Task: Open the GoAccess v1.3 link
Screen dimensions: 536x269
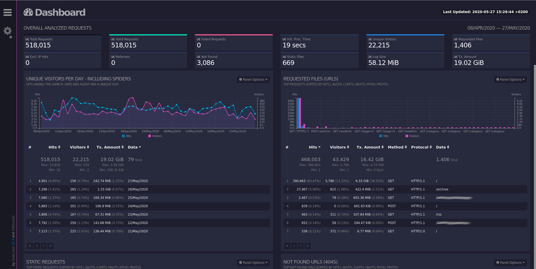Action: (x=13, y=243)
